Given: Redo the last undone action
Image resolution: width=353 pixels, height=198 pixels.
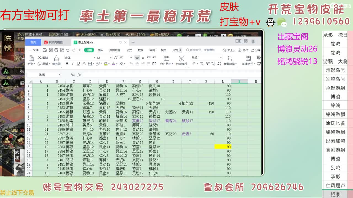Looking at the screenshot, I should pos(74,50).
